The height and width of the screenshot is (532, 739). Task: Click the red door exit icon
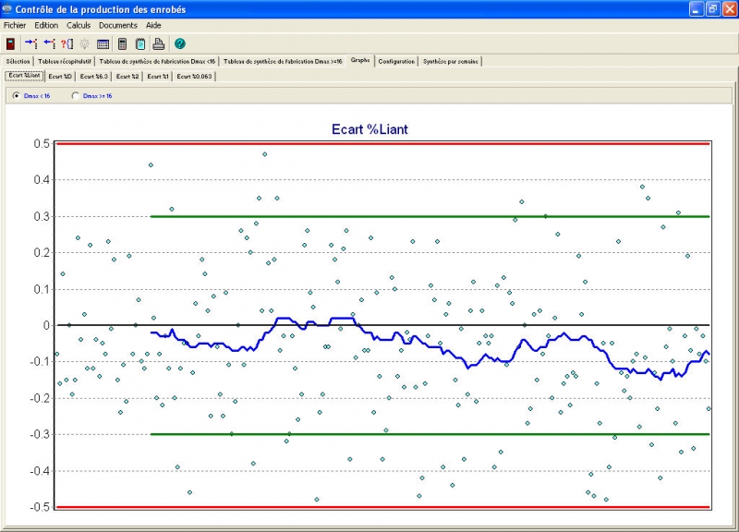10,43
